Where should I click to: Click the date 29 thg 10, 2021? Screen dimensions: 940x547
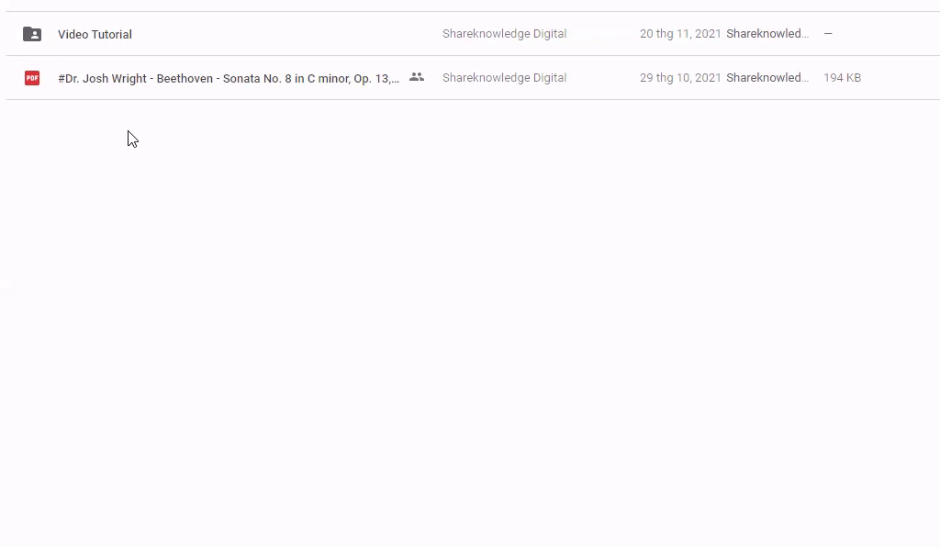(679, 78)
